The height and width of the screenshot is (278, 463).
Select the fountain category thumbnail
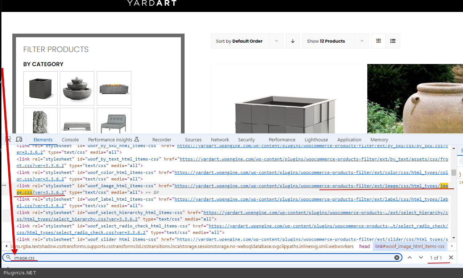coord(77,88)
